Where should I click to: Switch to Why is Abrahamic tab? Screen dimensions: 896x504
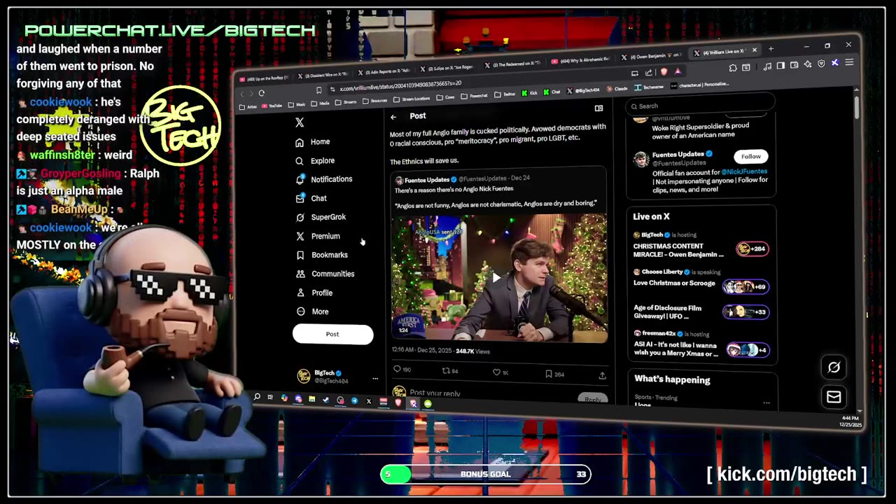point(581,59)
